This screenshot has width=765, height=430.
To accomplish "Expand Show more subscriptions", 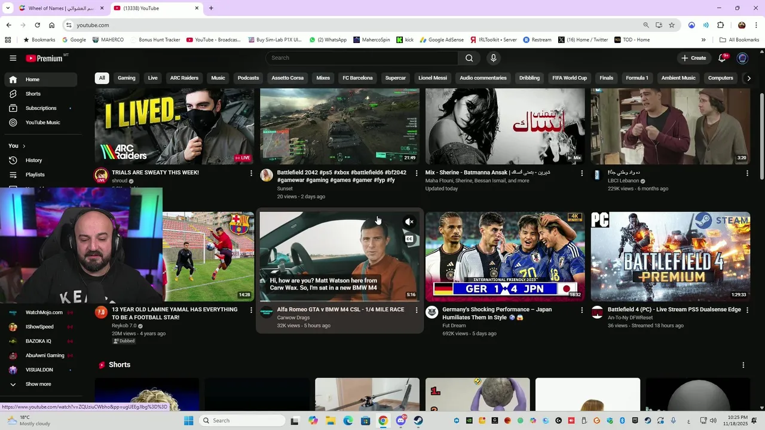I will 38,384.
